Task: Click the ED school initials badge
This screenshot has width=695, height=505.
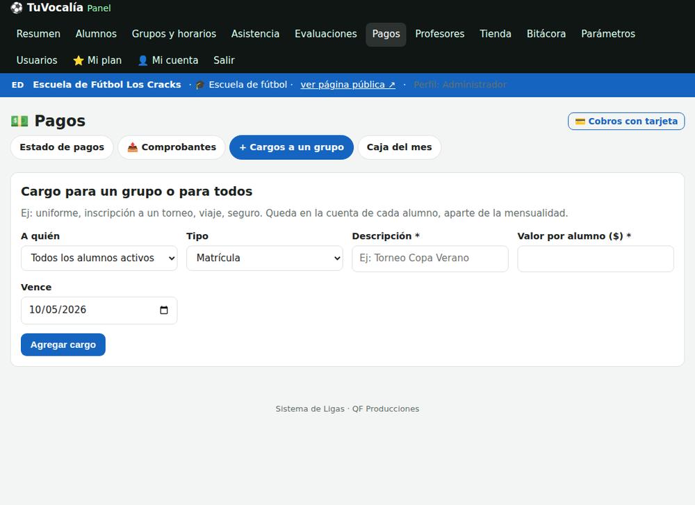Action: tap(18, 85)
